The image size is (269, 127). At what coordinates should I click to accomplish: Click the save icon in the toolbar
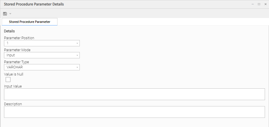(x=5, y=14)
